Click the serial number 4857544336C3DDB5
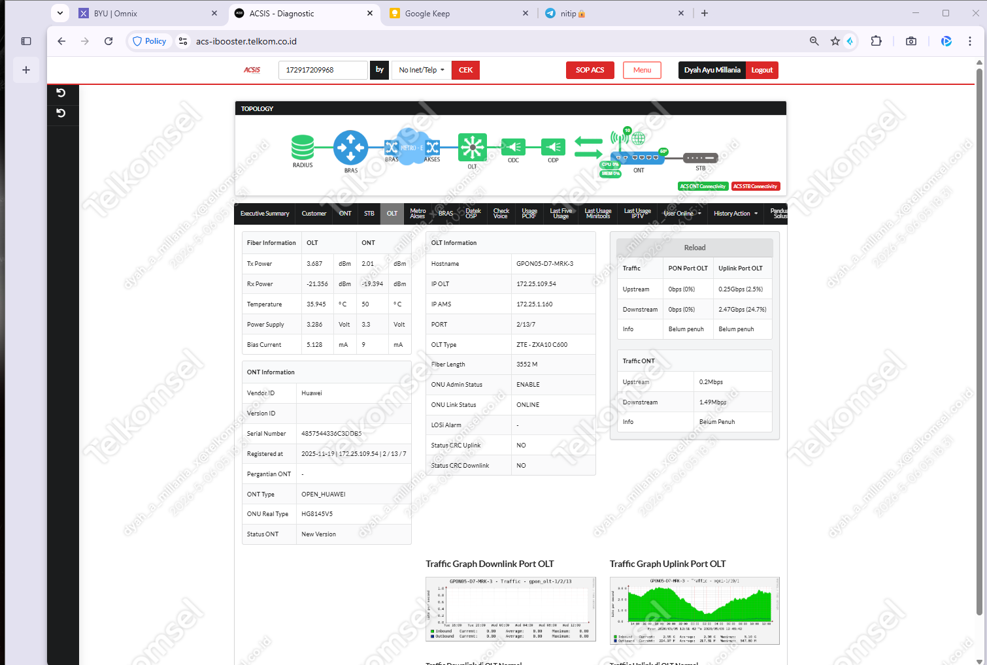Viewport: 987px width, 665px height. click(331, 434)
